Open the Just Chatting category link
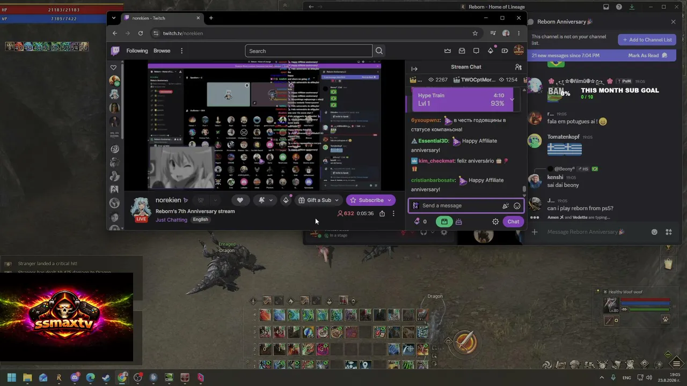This screenshot has height=386, width=687. (171, 220)
